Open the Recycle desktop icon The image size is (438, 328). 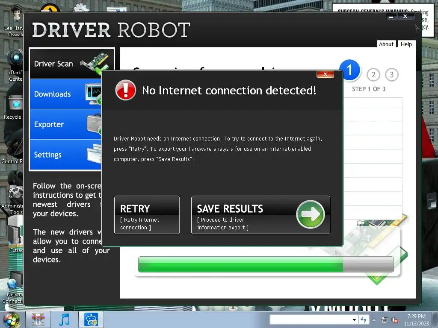click(13, 107)
